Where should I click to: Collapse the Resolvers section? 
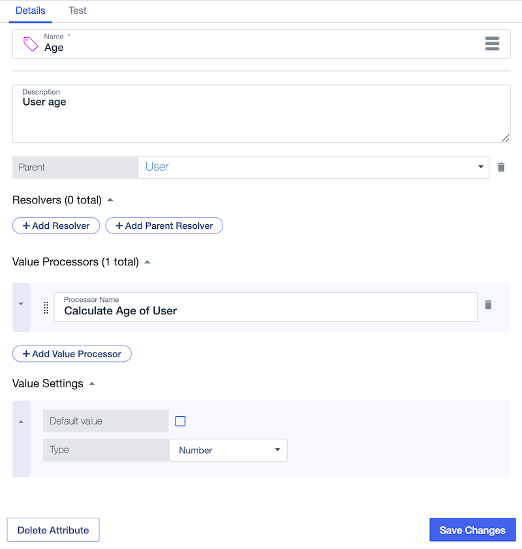[110, 199]
